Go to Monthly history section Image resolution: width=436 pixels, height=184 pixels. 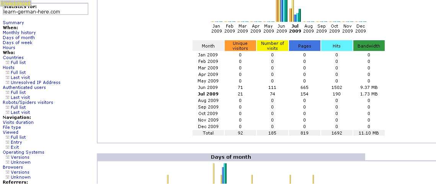tap(19, 33)
